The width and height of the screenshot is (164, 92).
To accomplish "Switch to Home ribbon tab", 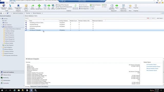I will click(x=7, y=3).
